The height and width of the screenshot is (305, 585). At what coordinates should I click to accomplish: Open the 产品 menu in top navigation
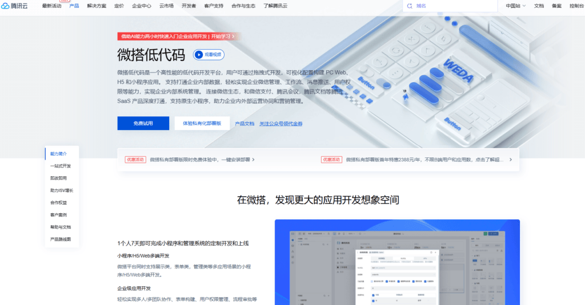pos(74,6)
